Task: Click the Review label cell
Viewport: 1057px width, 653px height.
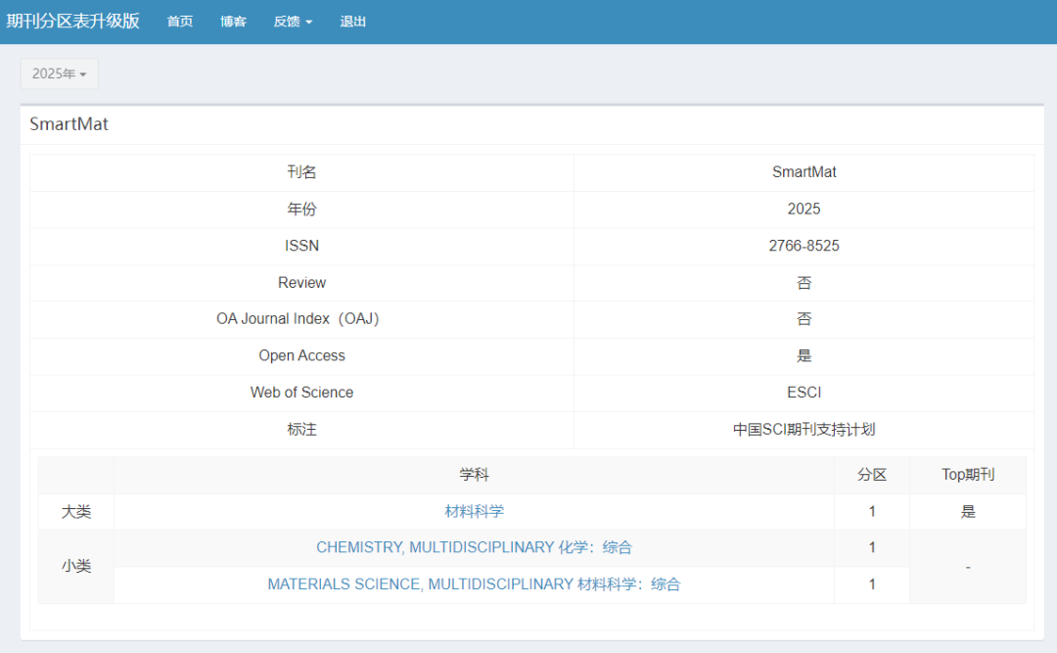Action: tap(301, 283)
